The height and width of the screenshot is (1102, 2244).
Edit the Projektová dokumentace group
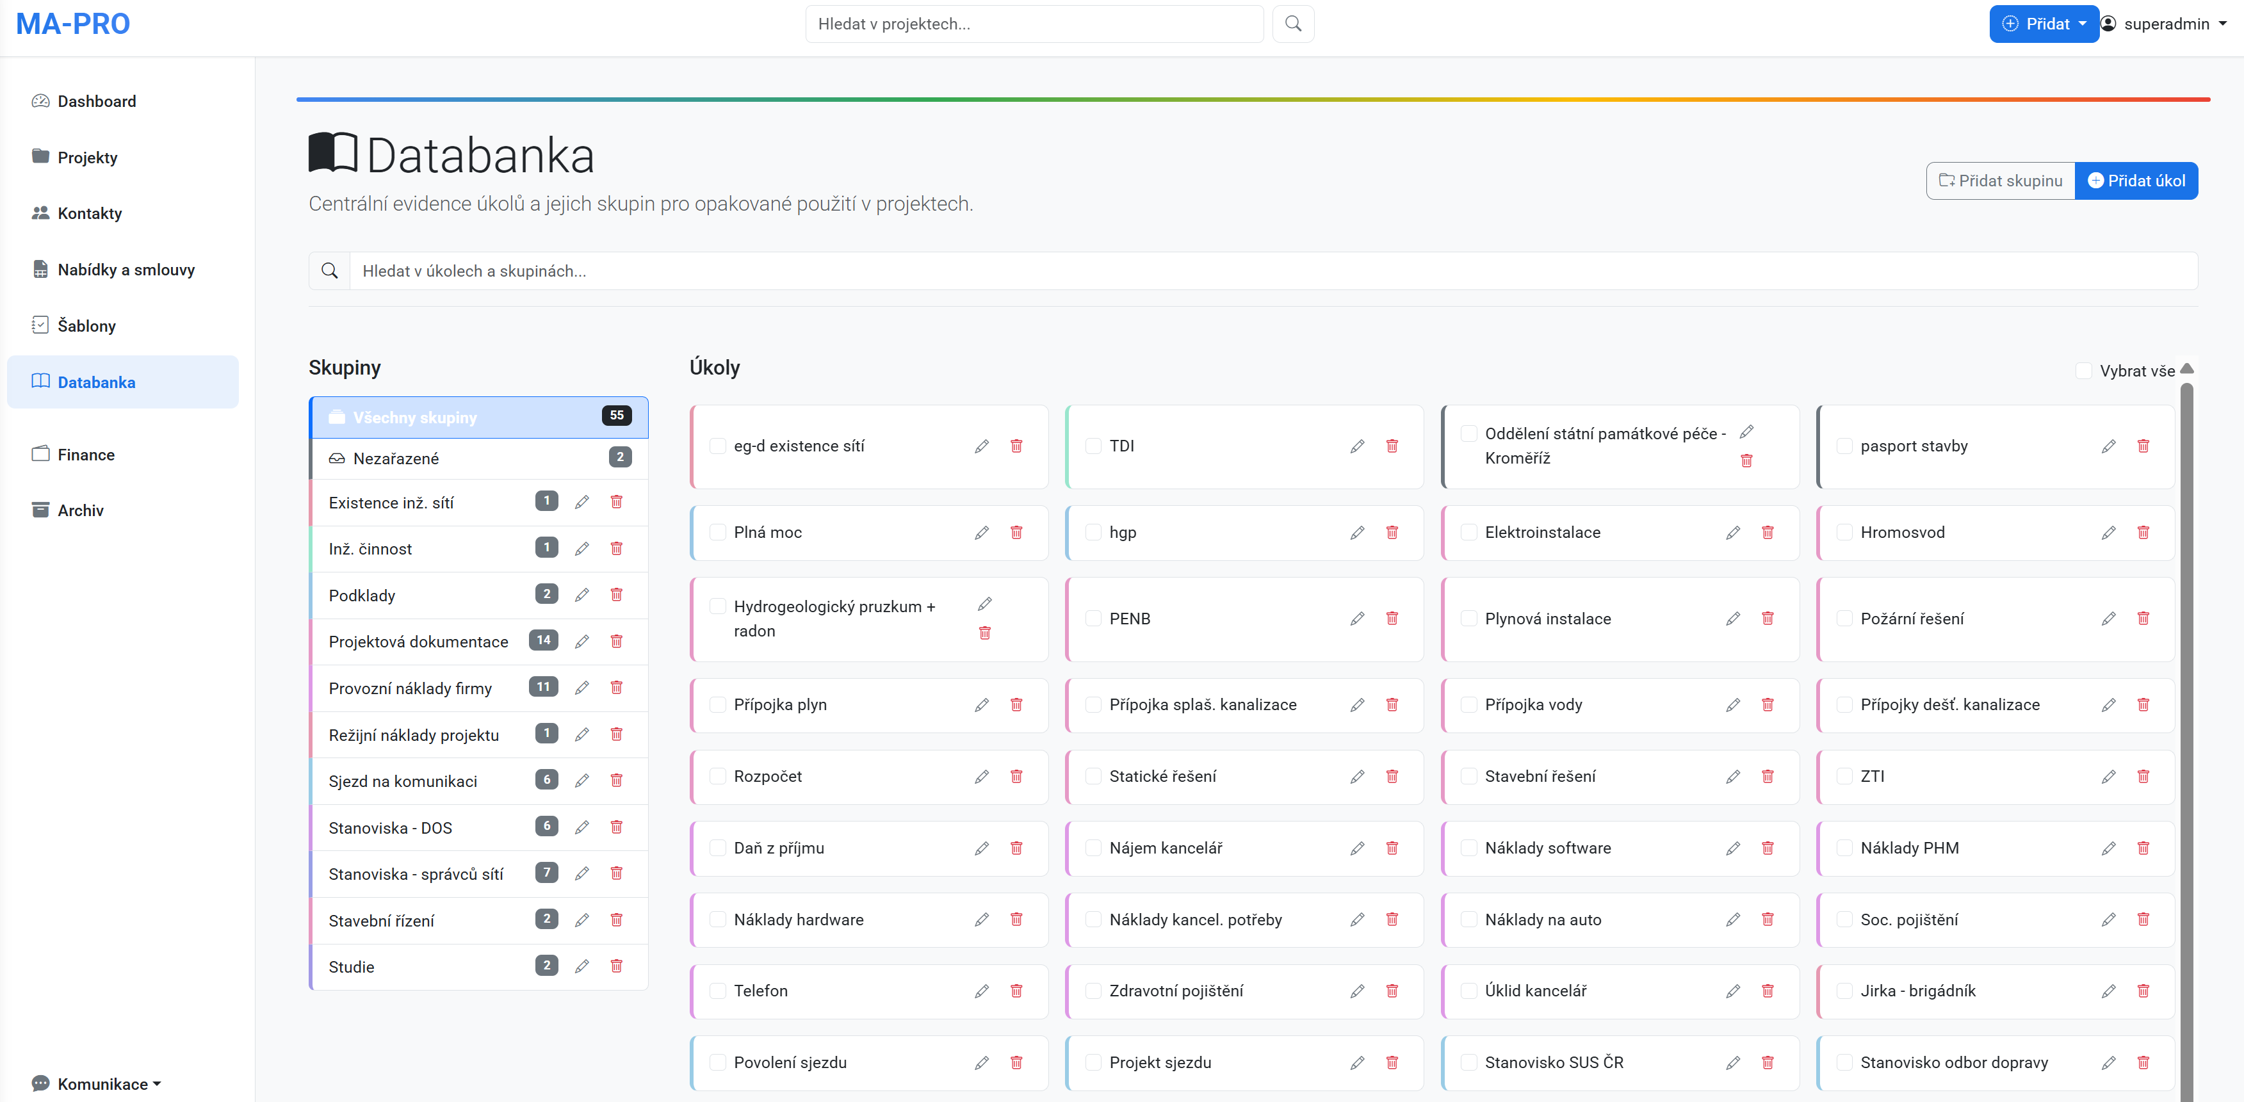[x=582, y=641]
